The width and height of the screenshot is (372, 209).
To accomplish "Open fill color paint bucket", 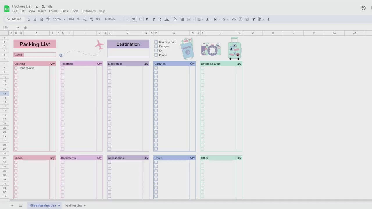I will [175, 19].
